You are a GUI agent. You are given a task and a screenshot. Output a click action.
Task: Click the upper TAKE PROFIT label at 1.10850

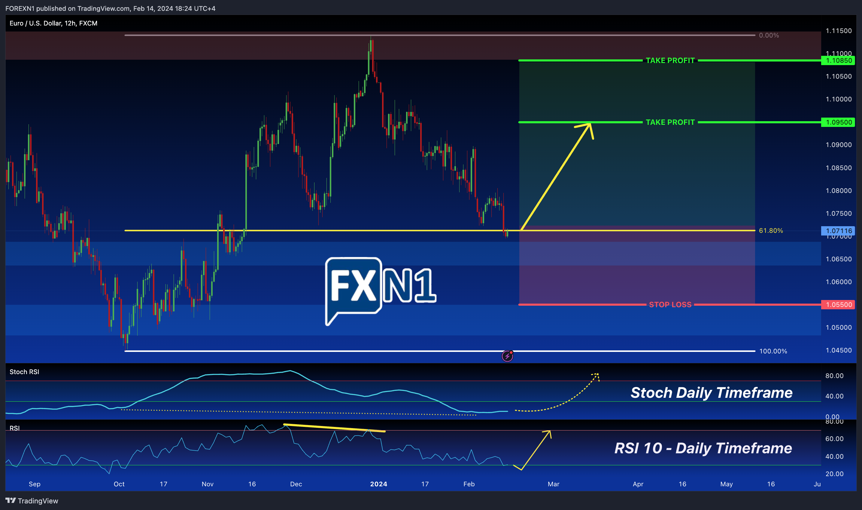(x=670, y=61)
